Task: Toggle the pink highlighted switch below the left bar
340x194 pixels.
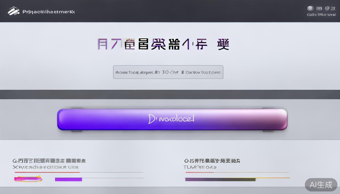Action: pos(28,179)
